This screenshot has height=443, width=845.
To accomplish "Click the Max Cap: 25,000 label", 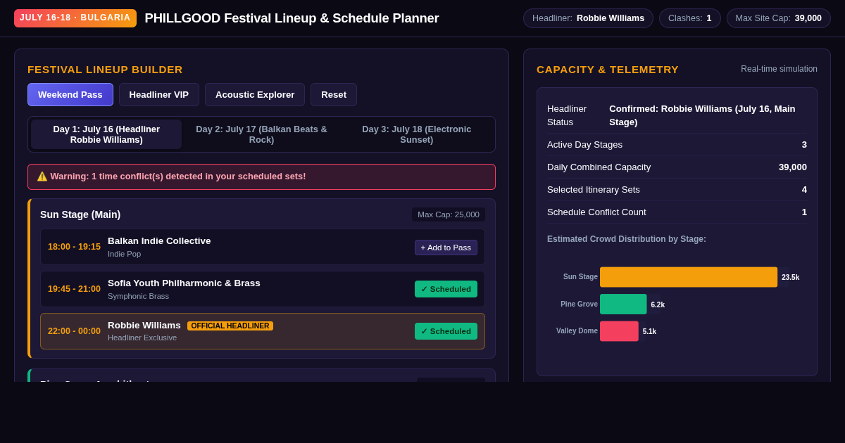I will [449, 214].
